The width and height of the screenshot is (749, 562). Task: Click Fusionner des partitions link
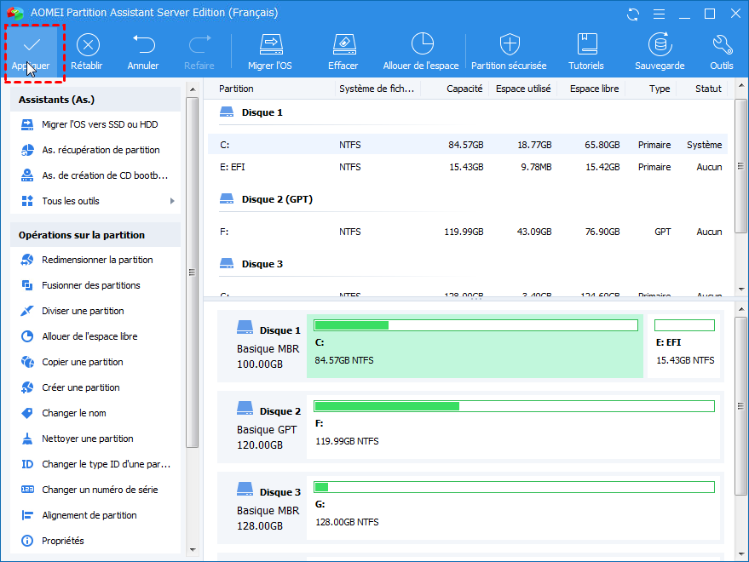90,285
